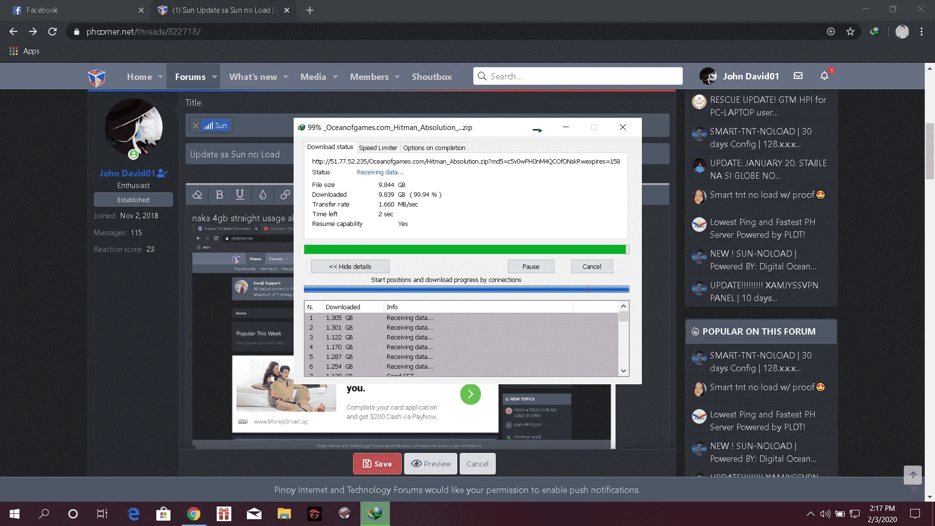The image size is (935, 526).
Task: Go back to the previous page
Action: coord(13,32)
